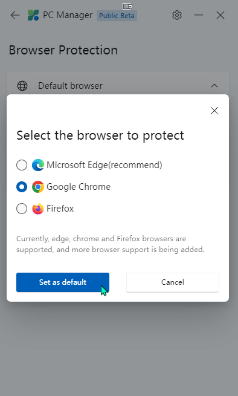Screen dimensions: 238x396
Task: Open settings via the gear icon
Action: [177, 15]
